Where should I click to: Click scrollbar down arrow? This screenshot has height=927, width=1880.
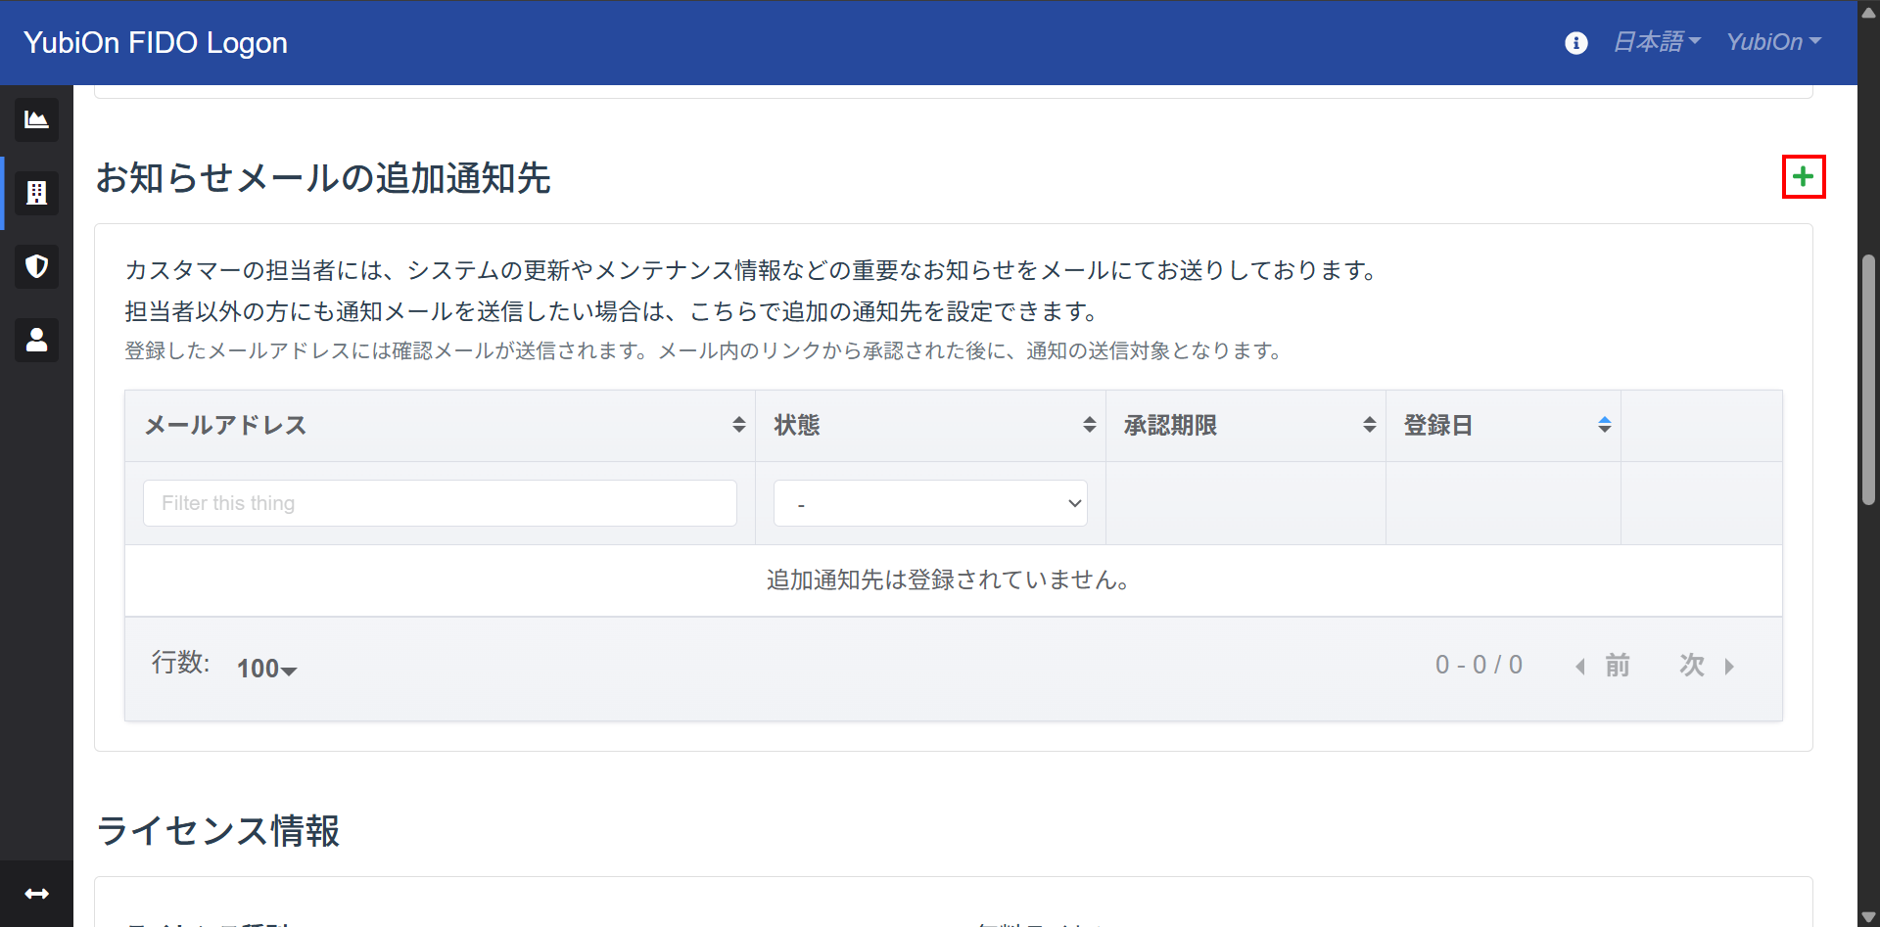(1868, 917)
